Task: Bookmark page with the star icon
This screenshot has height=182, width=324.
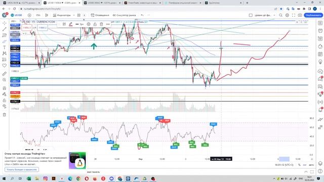Action: (281, 9)
